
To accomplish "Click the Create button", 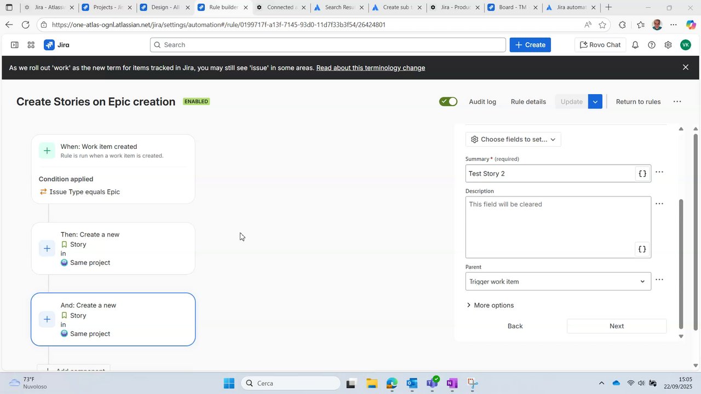I will pos(530,45).
